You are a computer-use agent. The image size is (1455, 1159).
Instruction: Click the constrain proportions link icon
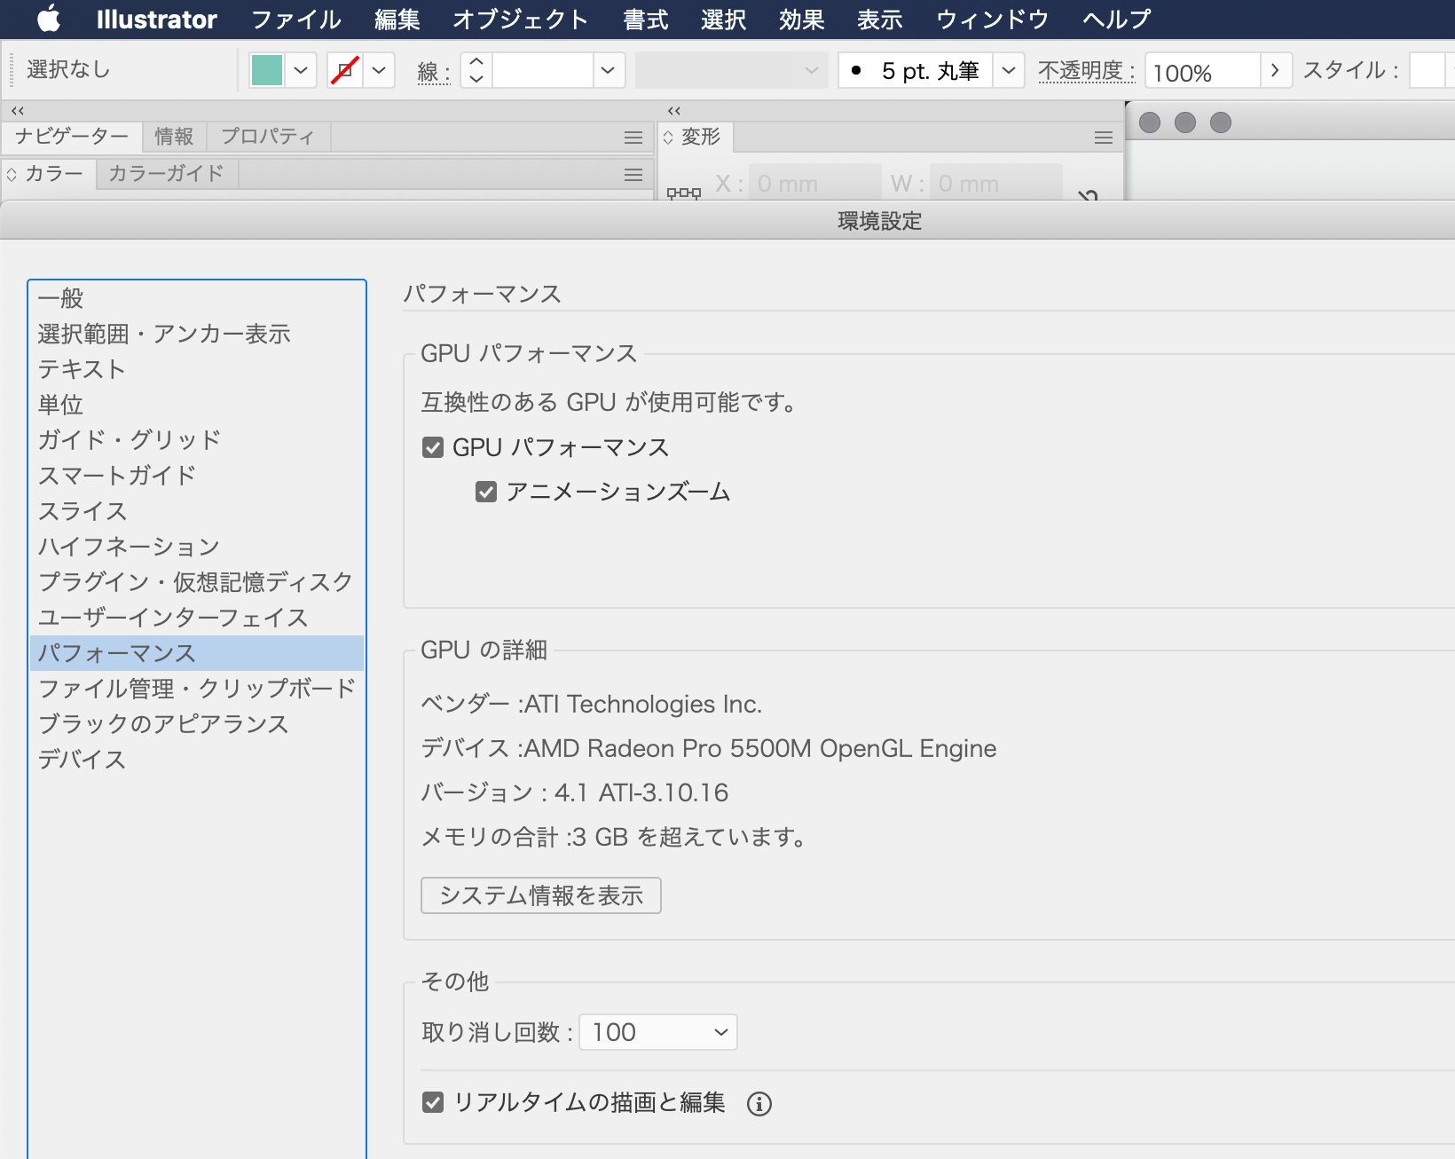point(1088,193)
